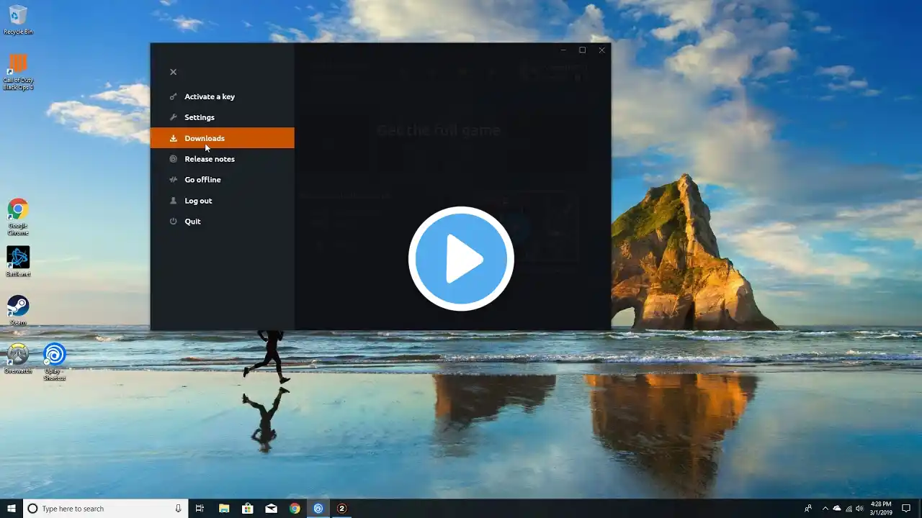Open File Explorer from the taskbar

pos(224,509)
